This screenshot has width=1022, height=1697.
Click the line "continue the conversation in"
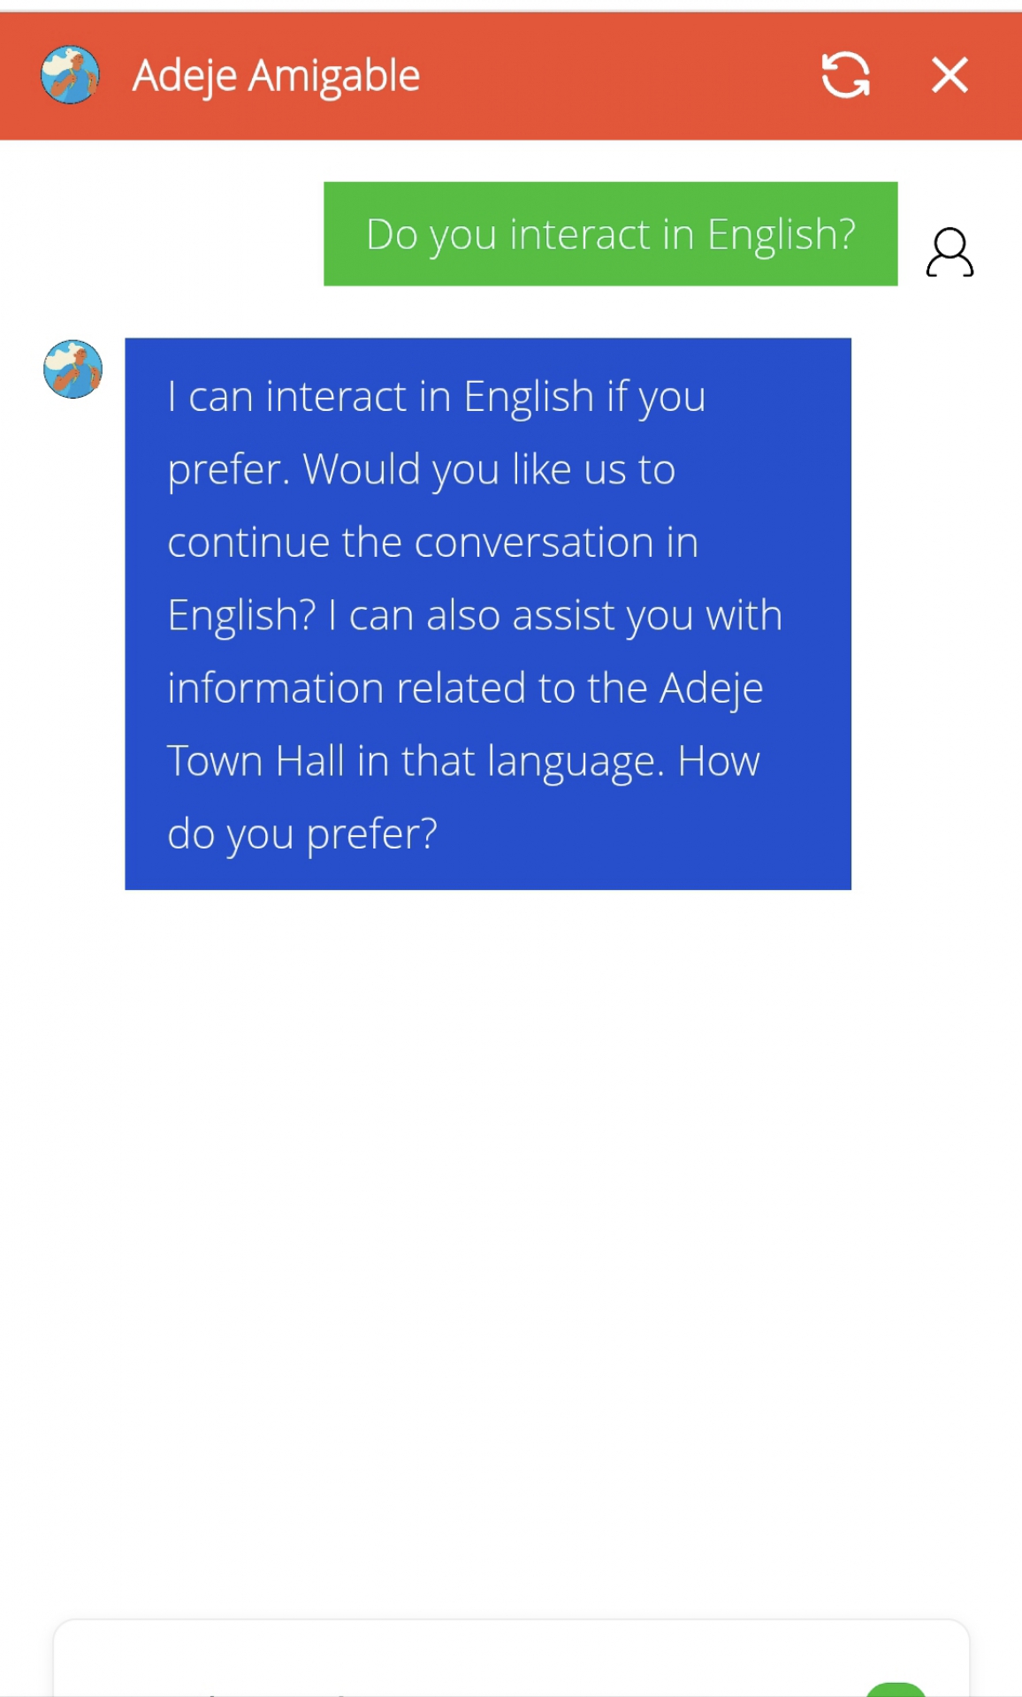tap(433, 543)
